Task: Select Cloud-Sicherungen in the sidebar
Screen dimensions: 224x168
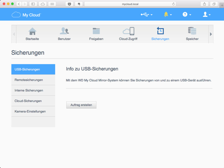Action: click(x=33, y=101)
